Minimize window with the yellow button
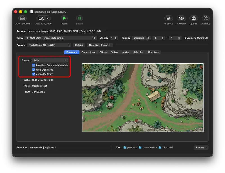The width and height of the screenshot is (225, 173). tap(21, 12)
